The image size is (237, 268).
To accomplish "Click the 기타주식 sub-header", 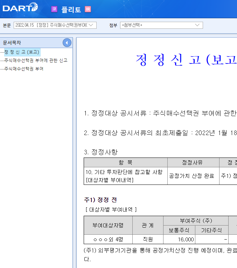I will click(x=211, y=230).
